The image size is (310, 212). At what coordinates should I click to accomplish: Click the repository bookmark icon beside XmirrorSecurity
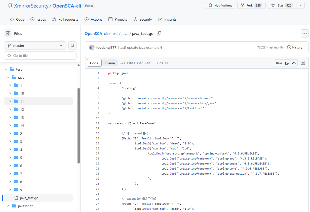tap(10, 6)
